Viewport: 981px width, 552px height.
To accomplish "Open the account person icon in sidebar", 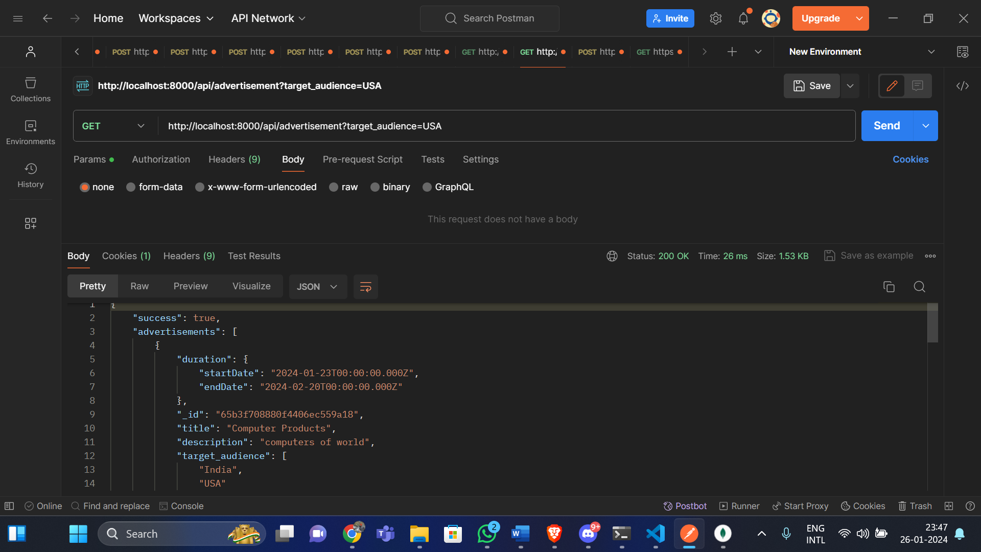I will tap(31, 52).
